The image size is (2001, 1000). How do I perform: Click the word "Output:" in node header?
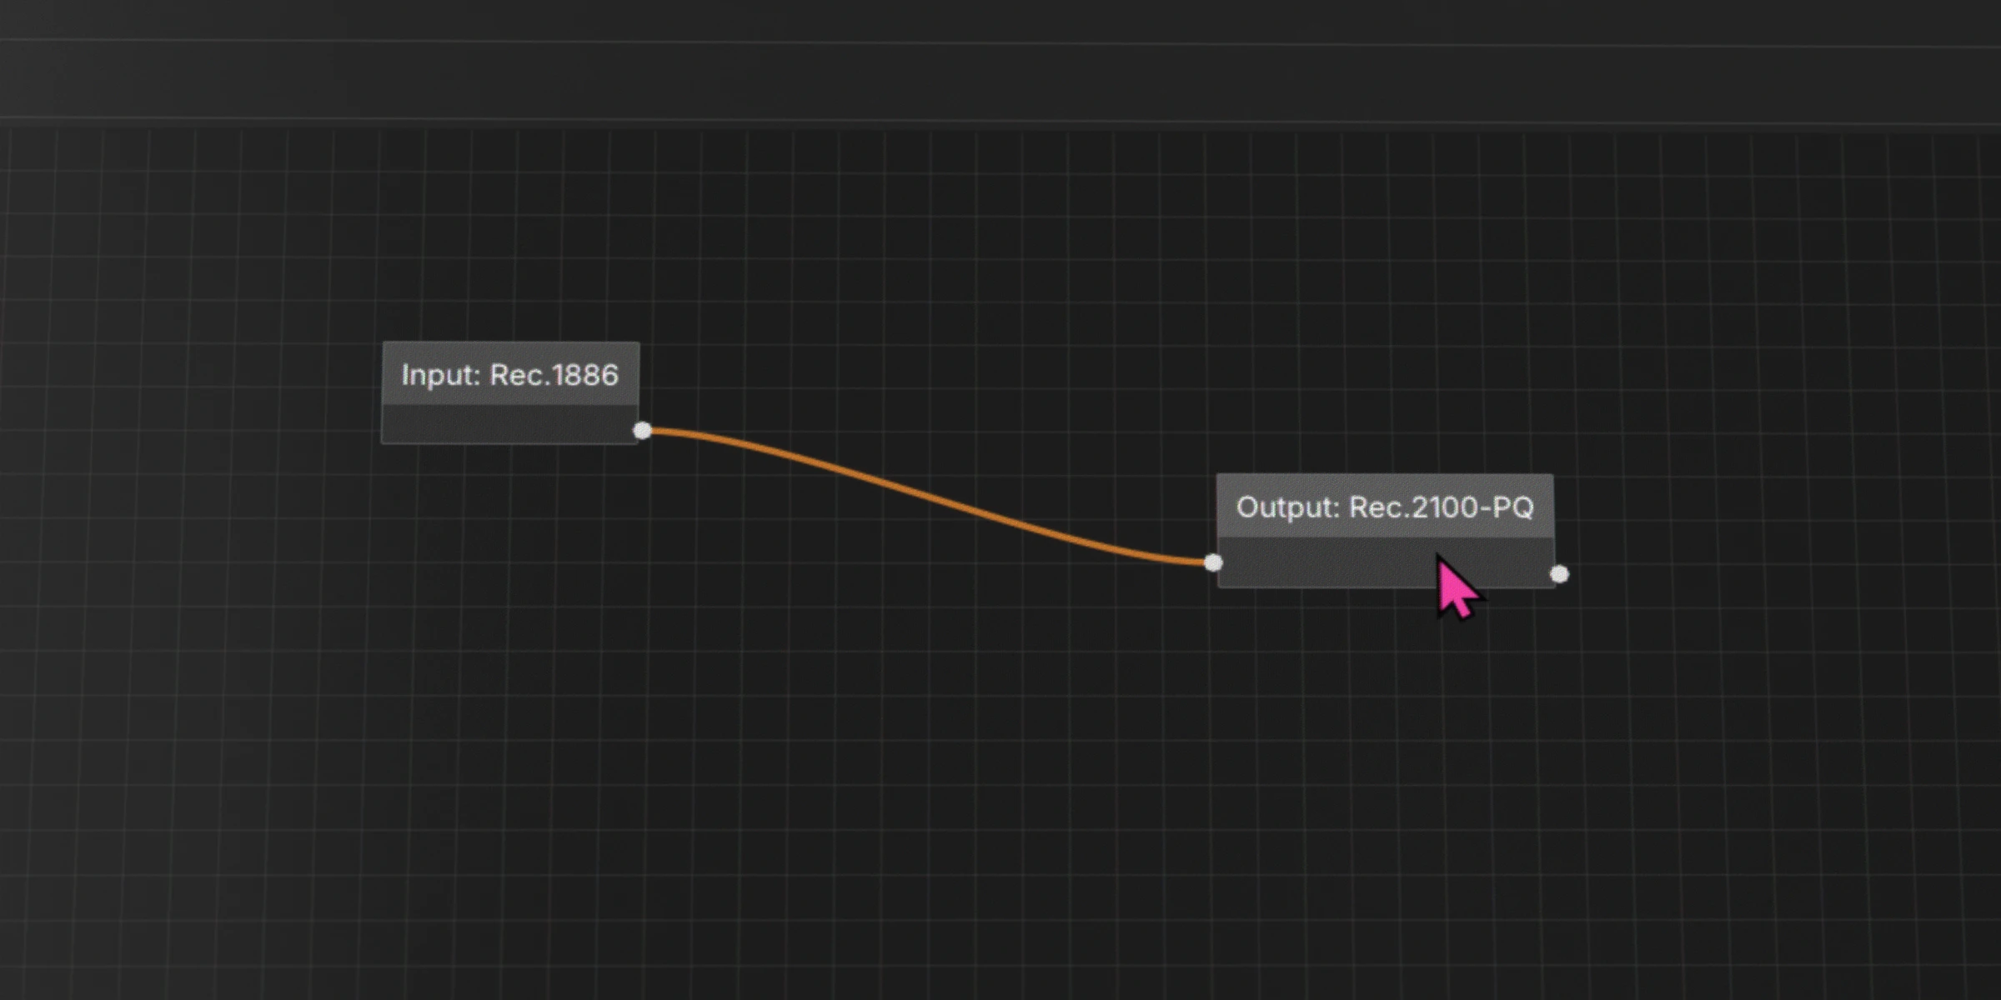tap(1287, 507)
